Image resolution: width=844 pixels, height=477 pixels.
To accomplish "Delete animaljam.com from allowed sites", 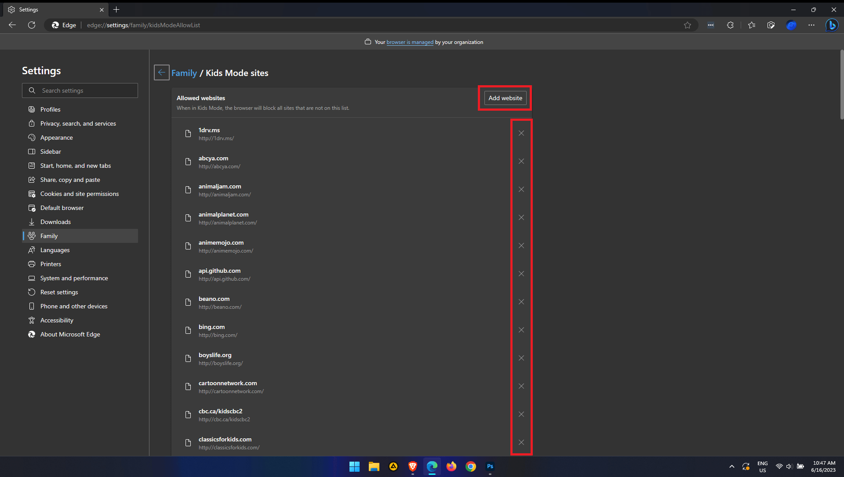I will 521,190.
